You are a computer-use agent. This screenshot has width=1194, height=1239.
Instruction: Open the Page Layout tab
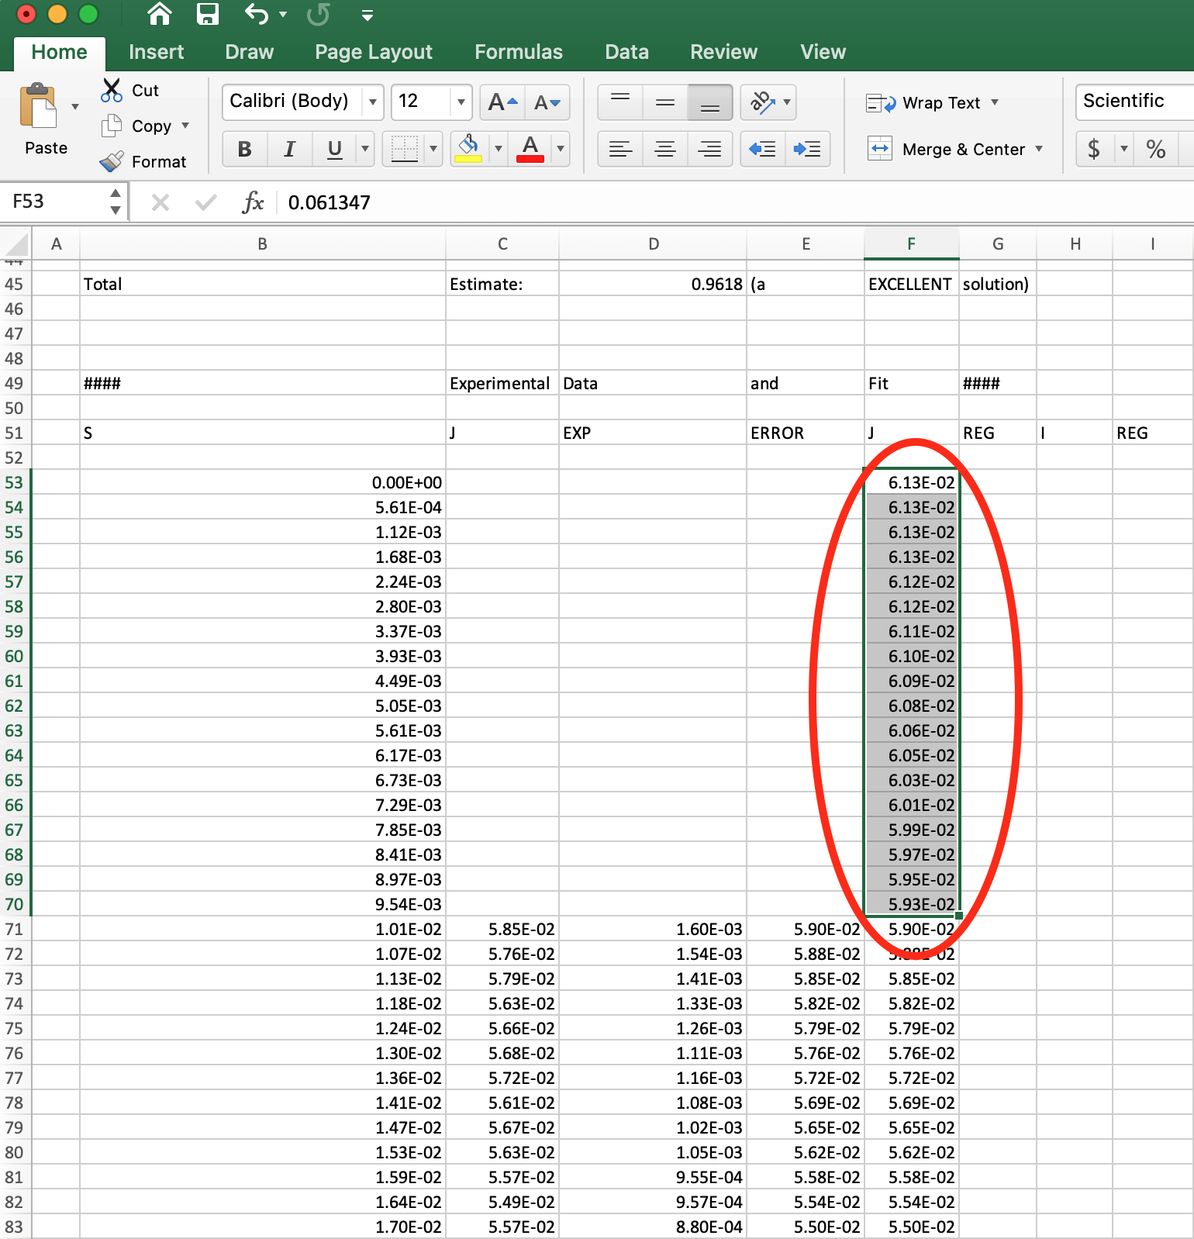click(x=373, y=52)
